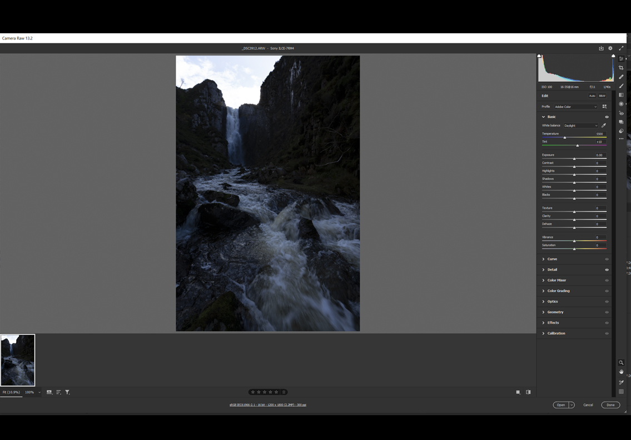Click the Exposure slider handle
This screenshot has height=440, width=631.
[x=574, y=159]
